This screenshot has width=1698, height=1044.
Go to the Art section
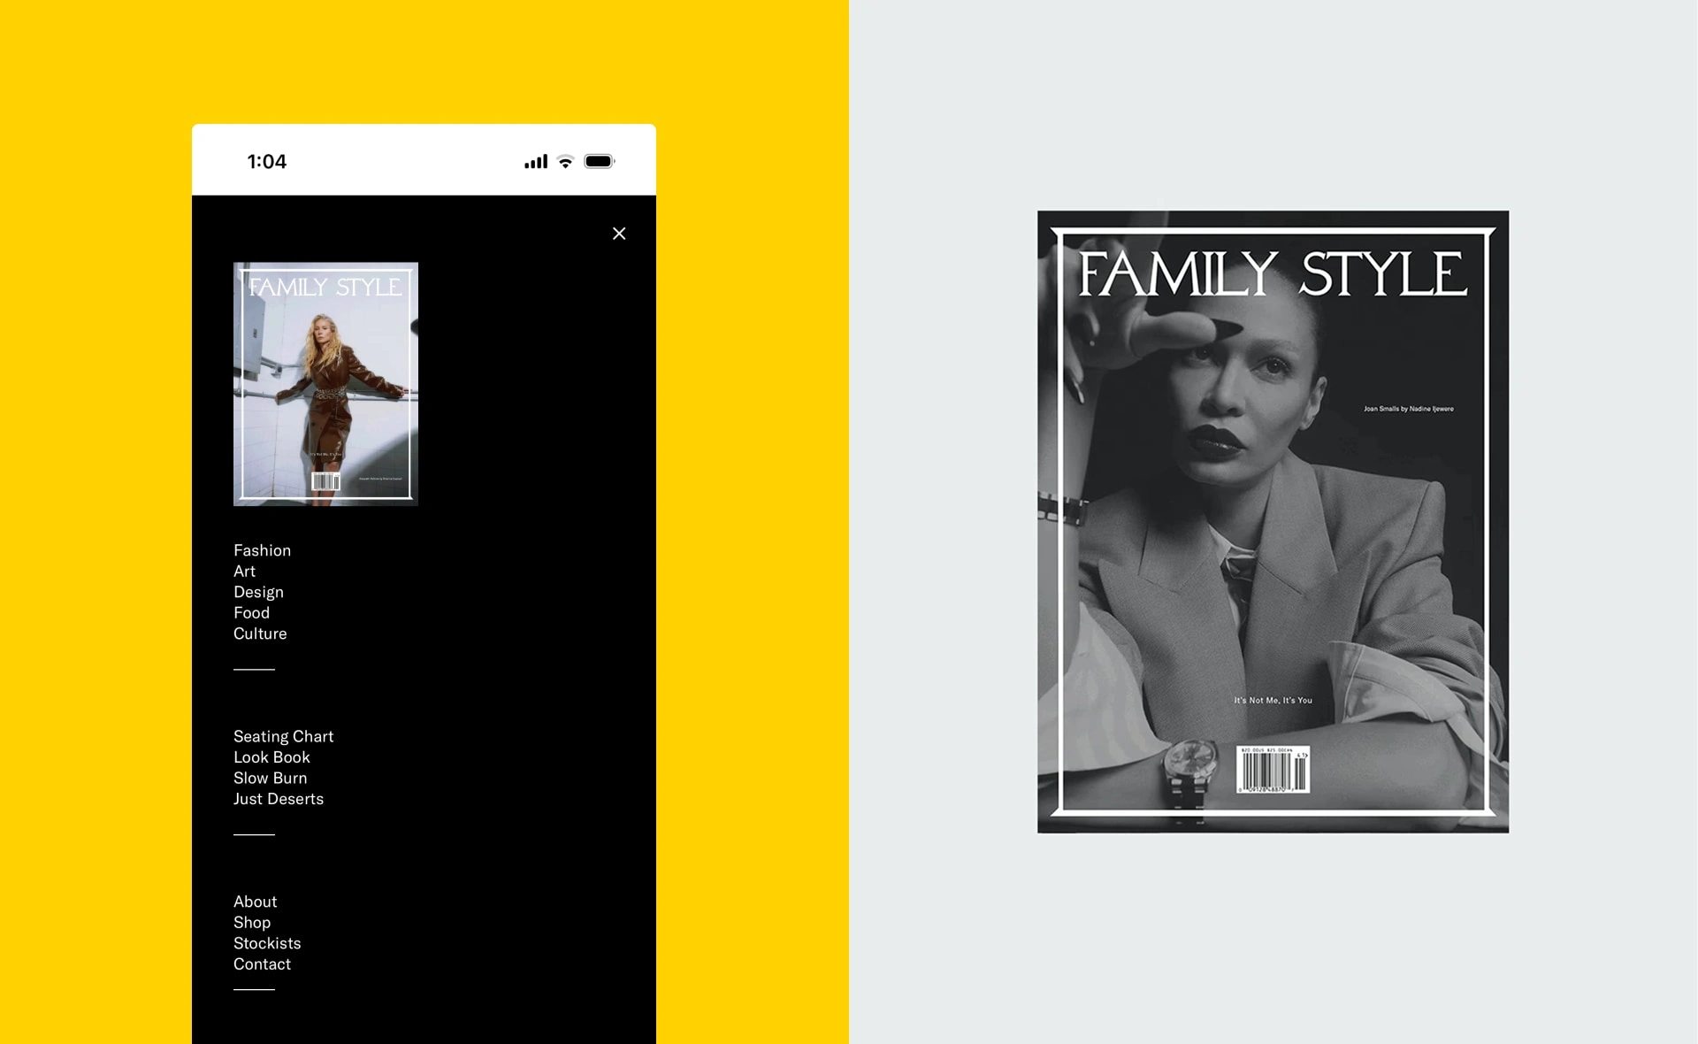pos(244,572)
